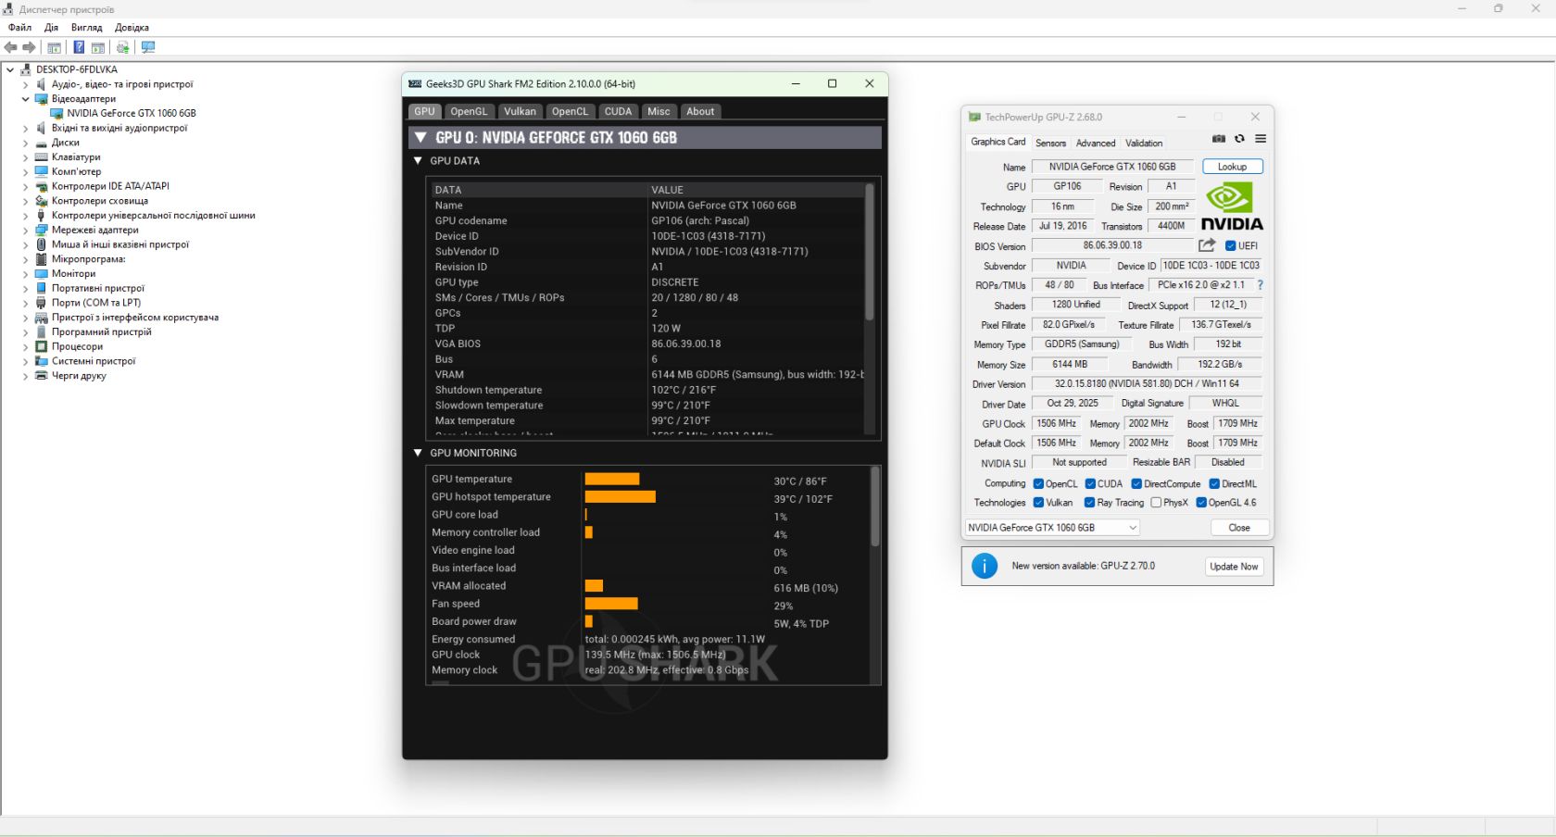1556x837 pixels.
Task: Collapse the Відеоадаптери tree node
Action: point(25,99)
